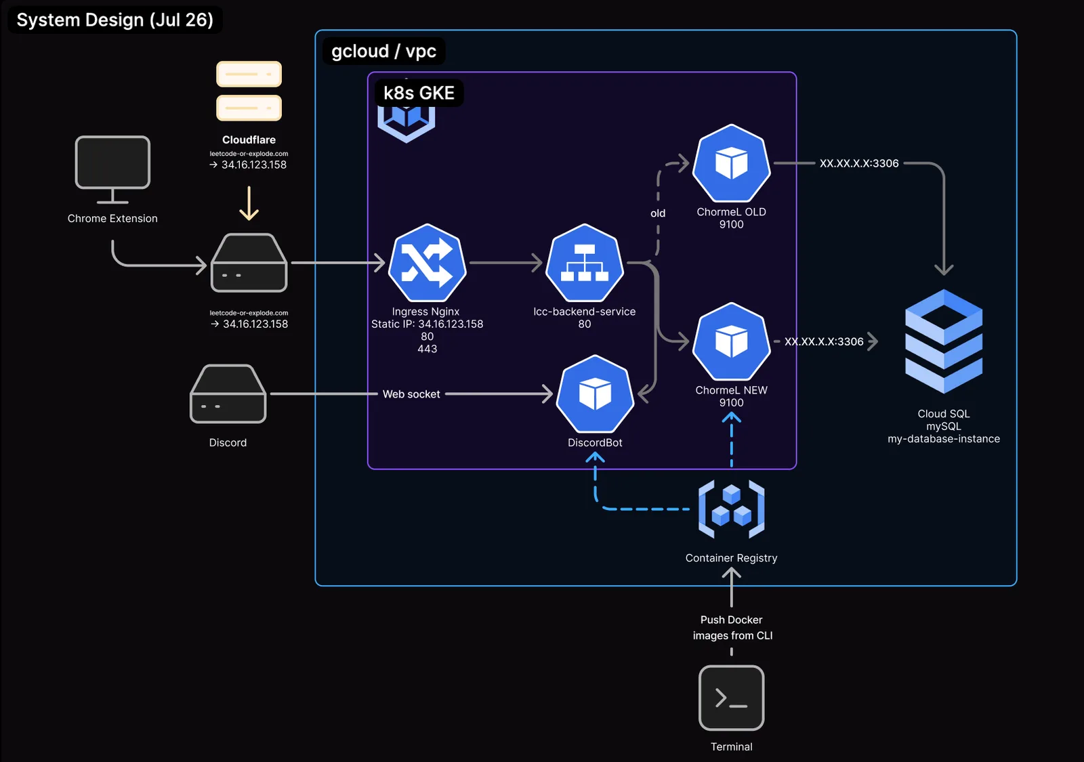Image resolution: width=1084 pixels, height=762 pixels.
Task: Click the Ingress Nginx shuffle icon
Action: click(x=427, y=263)
